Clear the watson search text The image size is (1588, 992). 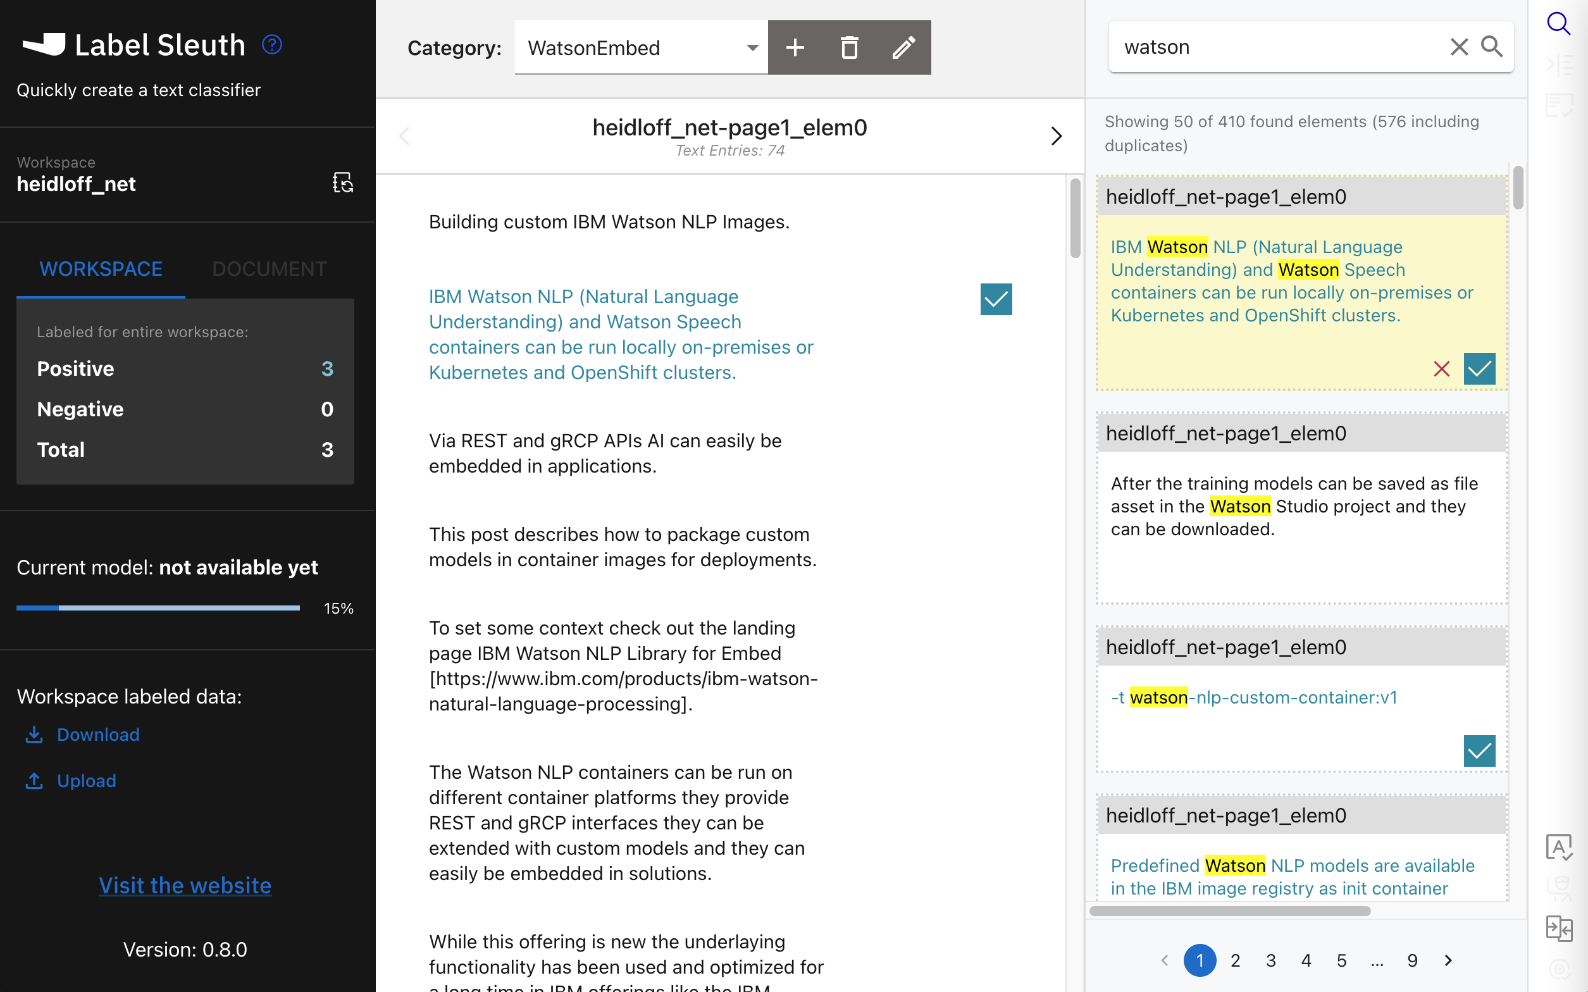pos(1459,47)
